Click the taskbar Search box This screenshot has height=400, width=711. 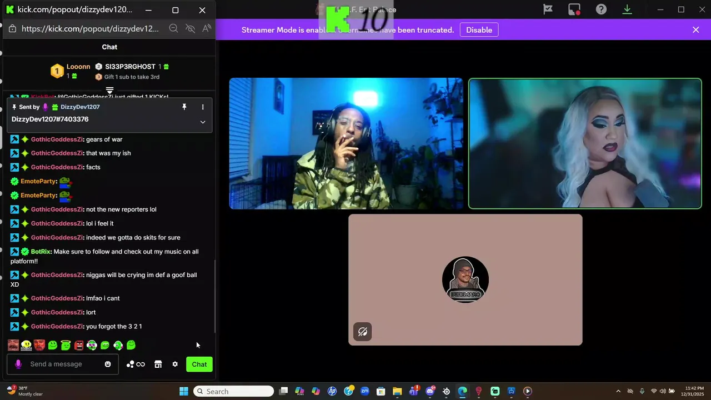click(x=233, y=391)
